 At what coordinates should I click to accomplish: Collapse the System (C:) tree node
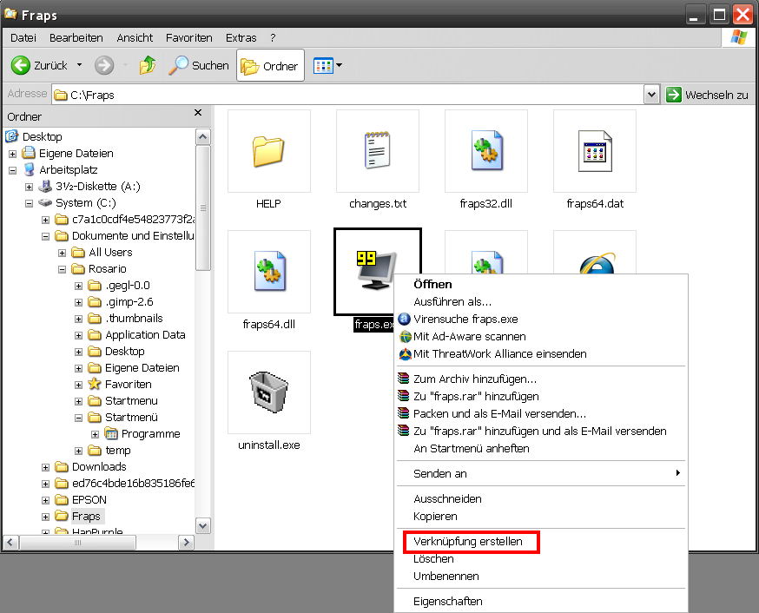[x=29, y=203]
